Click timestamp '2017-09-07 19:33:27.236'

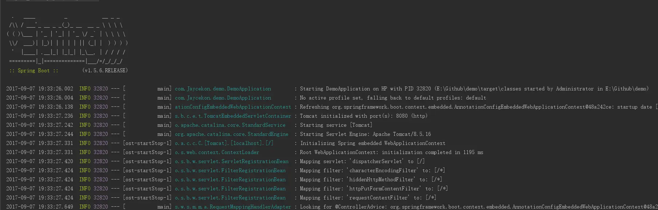click(40, 116)
